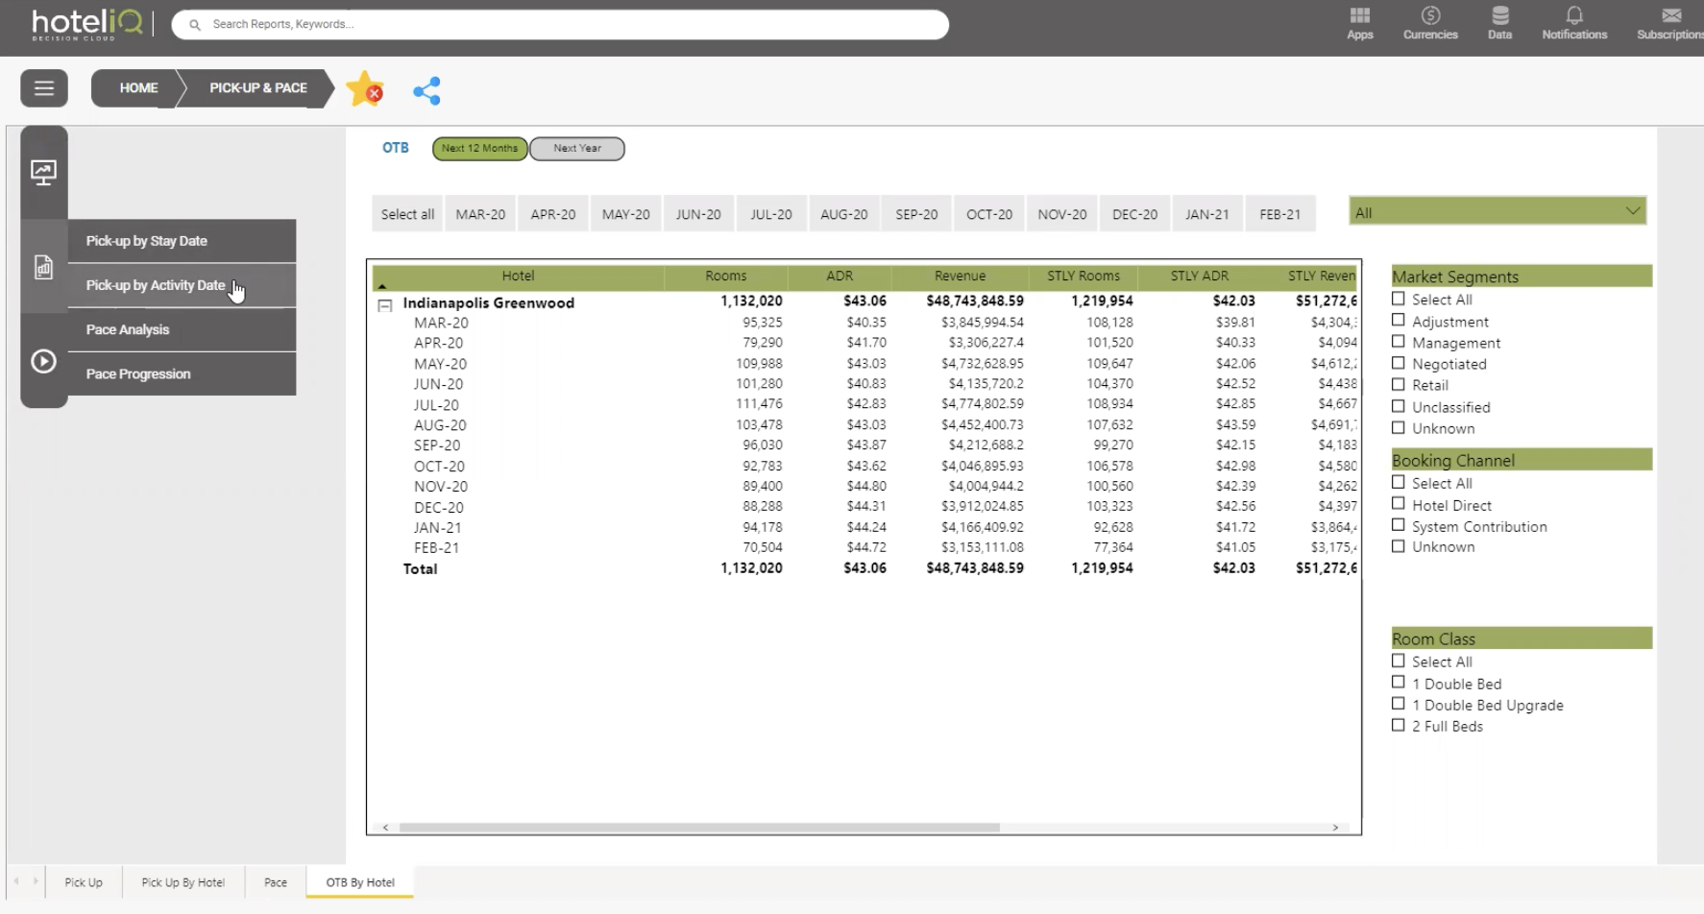Select the OTB By Hotel tab

coord(360,882)
